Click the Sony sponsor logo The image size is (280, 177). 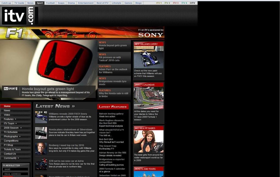(x=150, y=35)
